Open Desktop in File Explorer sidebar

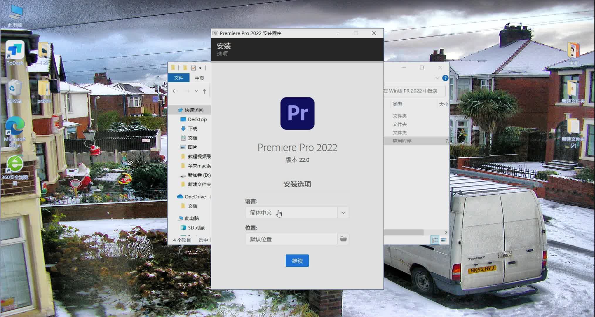[x=194, y=119]
